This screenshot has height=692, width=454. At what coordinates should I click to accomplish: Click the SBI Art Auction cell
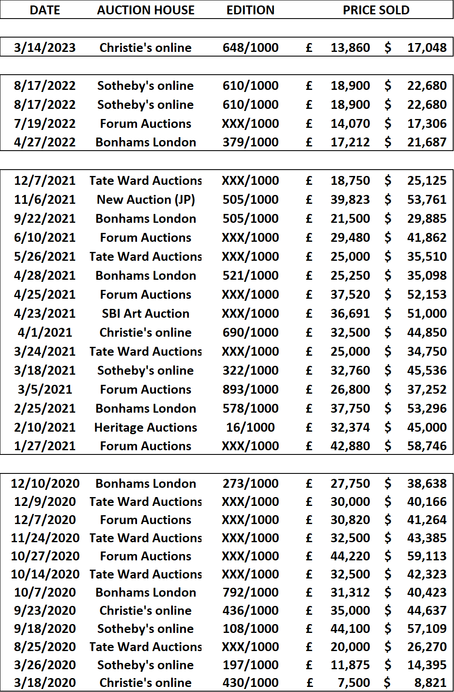pyautogui.click(x=146, y=314)
